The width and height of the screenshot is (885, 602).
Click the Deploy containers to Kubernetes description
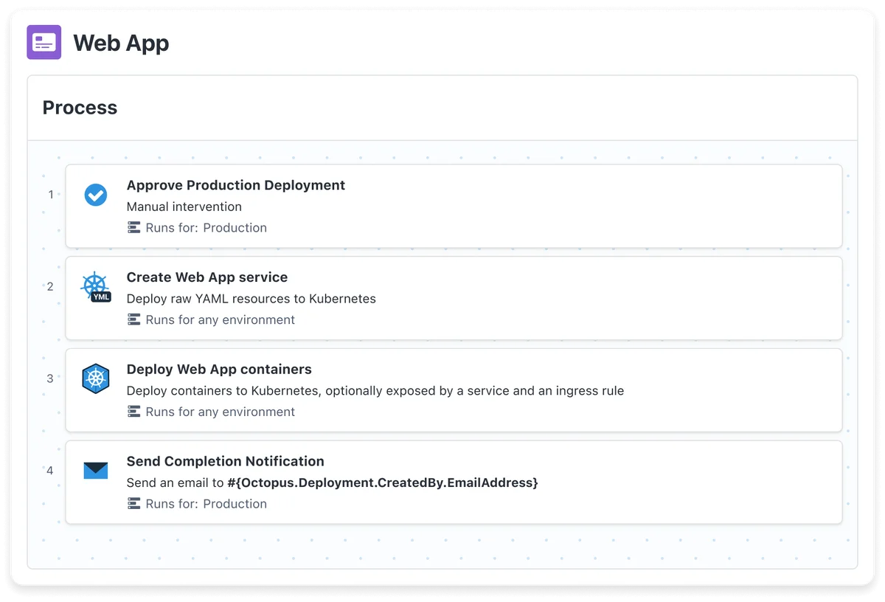point(375,391)
